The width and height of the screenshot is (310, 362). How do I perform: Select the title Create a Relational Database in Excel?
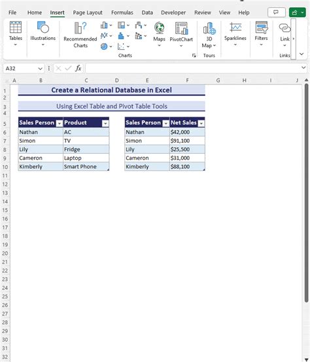coord(111,90)
